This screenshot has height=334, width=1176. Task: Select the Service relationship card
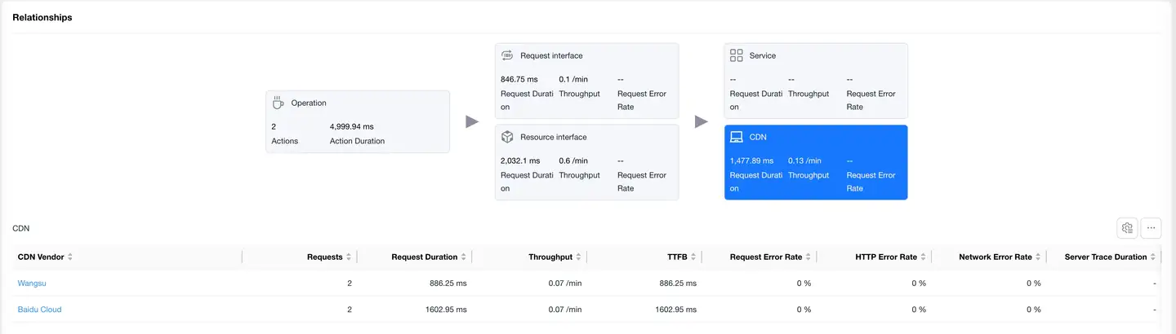click(x=815, y=81)
